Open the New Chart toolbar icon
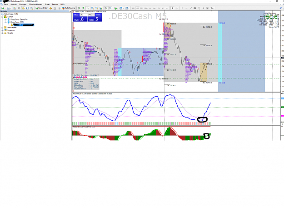Image resolution: width=284 pixels, height=206 pixels. coord(3,8)
